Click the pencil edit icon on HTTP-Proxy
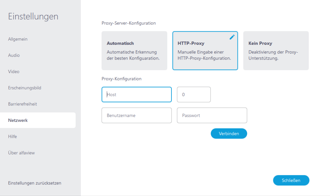 [232, 37]
